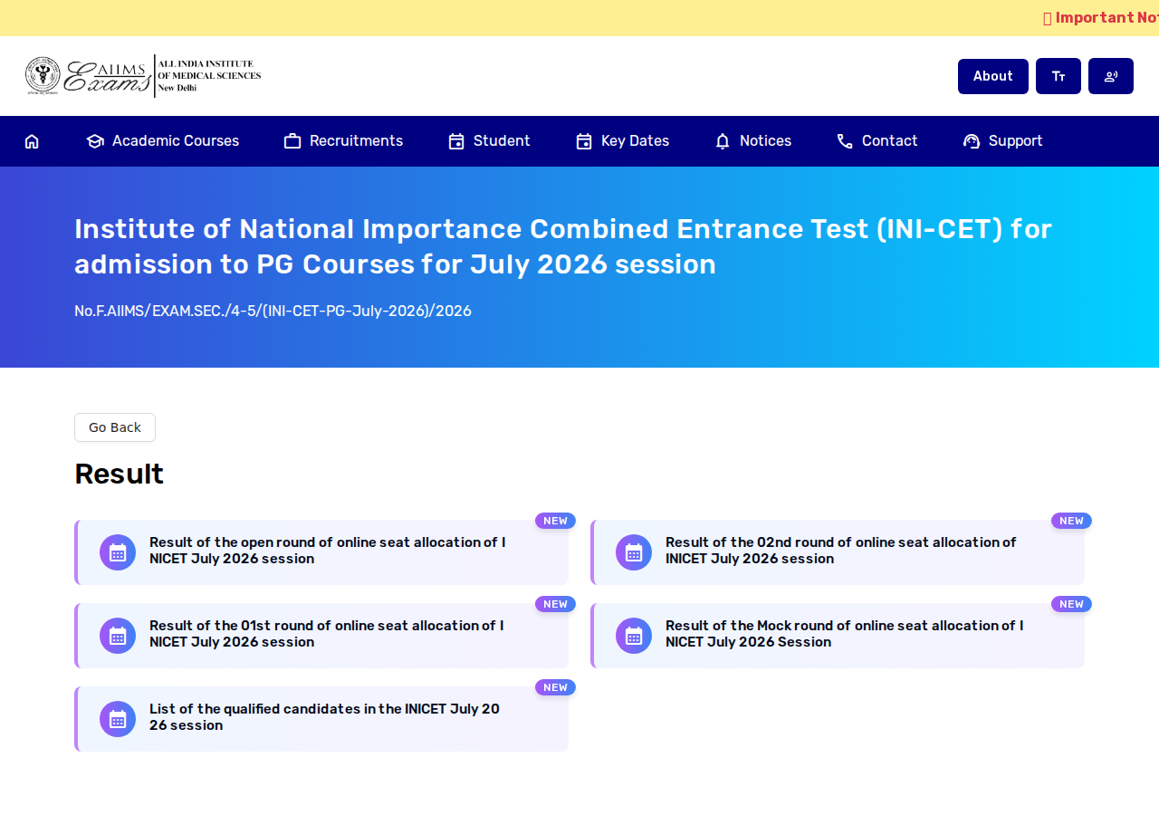Screen dimensions: 1159x815
Task: Open the Key Dates menu
Action: (623, 141)
